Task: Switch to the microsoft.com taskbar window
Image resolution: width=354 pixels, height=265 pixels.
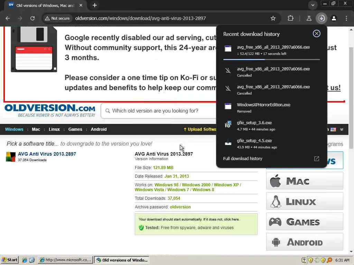Action: [65, 260]
